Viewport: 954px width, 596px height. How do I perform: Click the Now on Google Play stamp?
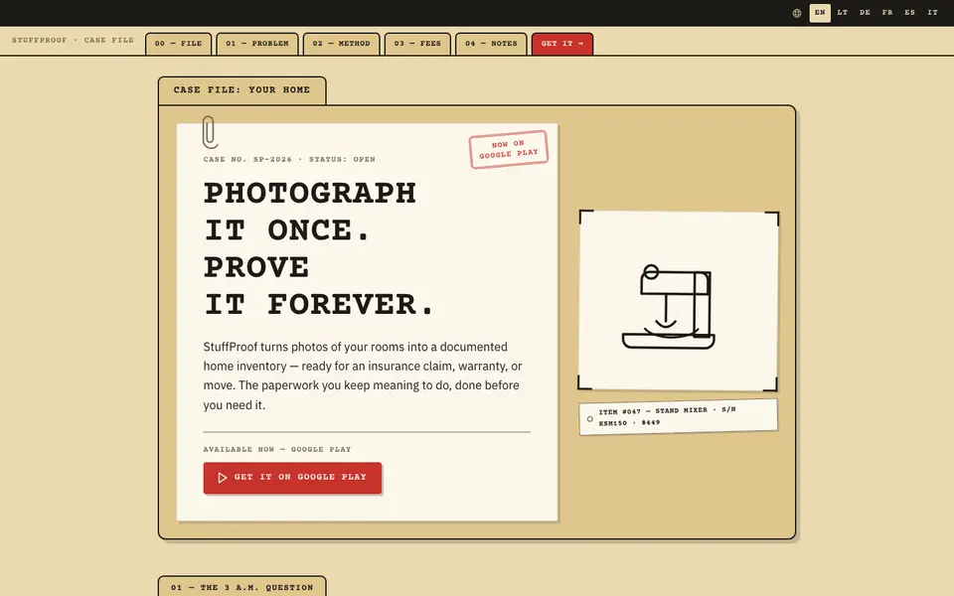(x=509, y=149)
